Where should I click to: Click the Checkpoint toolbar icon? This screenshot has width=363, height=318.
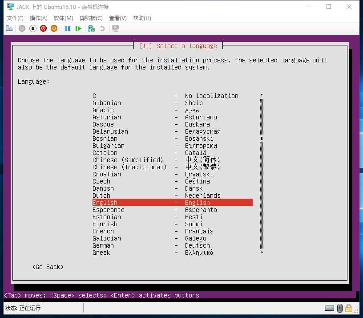coord(92,29)
